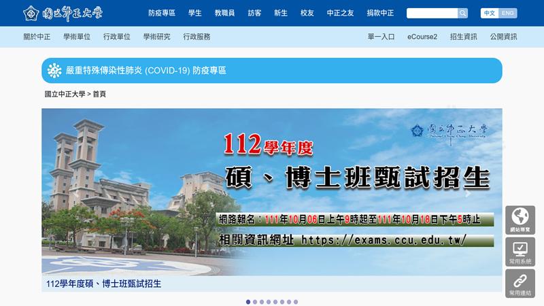
Task: Click the search magnifier icon
Action: (462, 13)
